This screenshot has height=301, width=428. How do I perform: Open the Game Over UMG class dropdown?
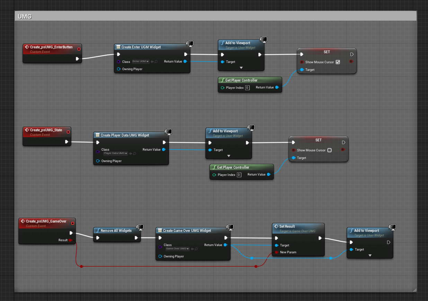177,249
